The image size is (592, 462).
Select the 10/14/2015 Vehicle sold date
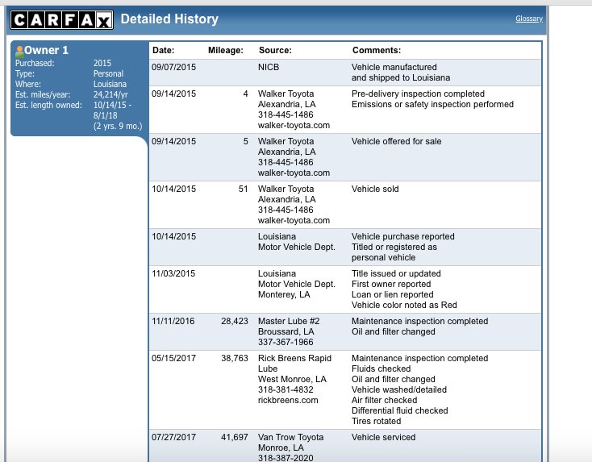tap(173, 189)
